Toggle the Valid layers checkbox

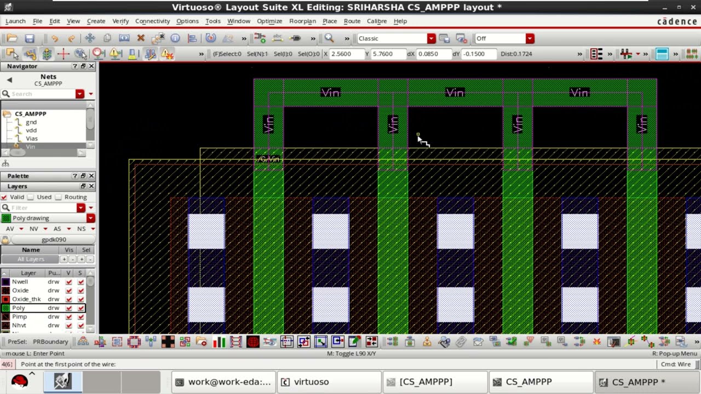tap(4, 197)
